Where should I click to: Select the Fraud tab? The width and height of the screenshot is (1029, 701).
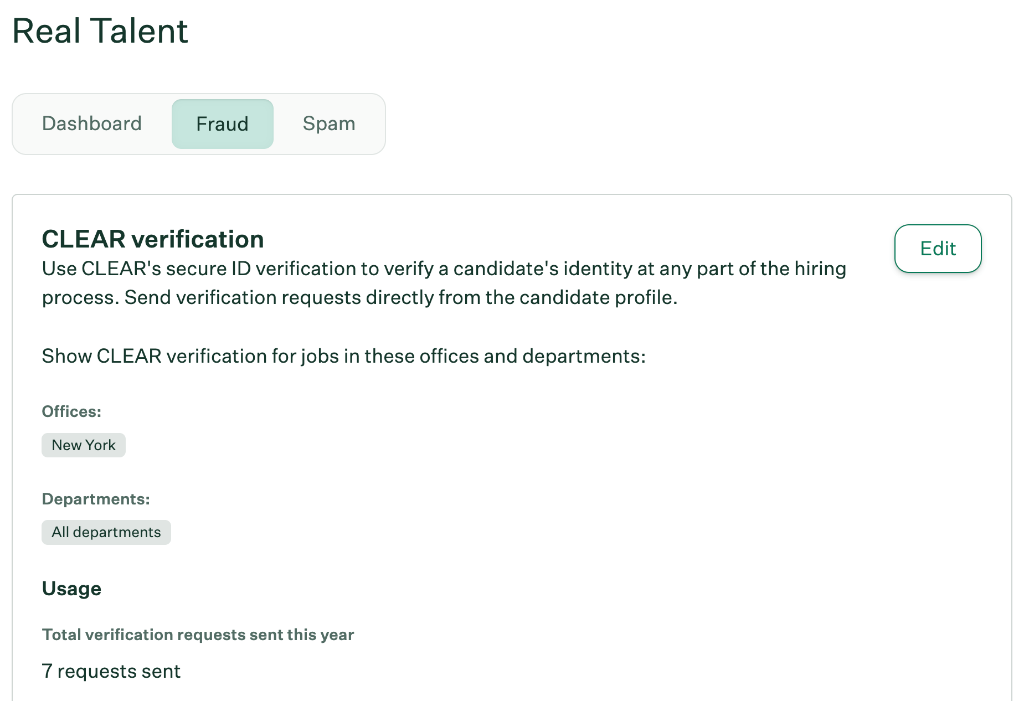[x=222, y=124]
